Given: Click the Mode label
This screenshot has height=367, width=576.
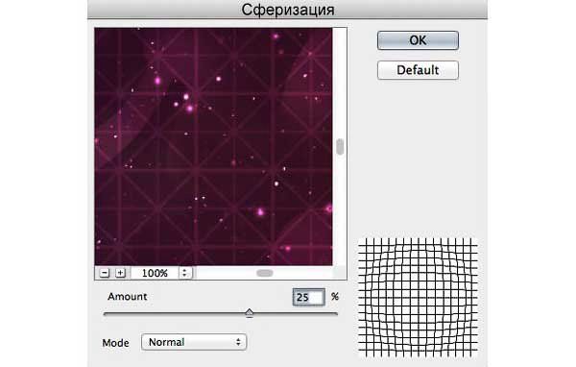Looking at the screenshot, I should click(115, 343).
